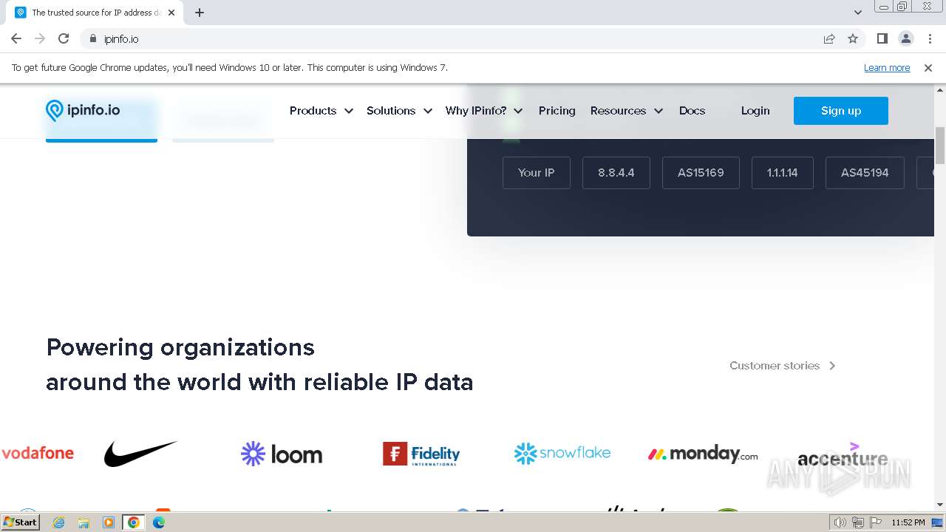Bookmark this page with the star icon
This screenshot has height=532, width=946.
[x=853, y=38]
